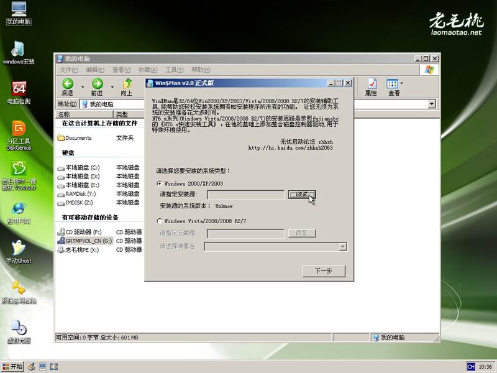This screenshot has width=497, height=373.
Task: Click the monitor icon in quick launch
Action: pos(42,367)
